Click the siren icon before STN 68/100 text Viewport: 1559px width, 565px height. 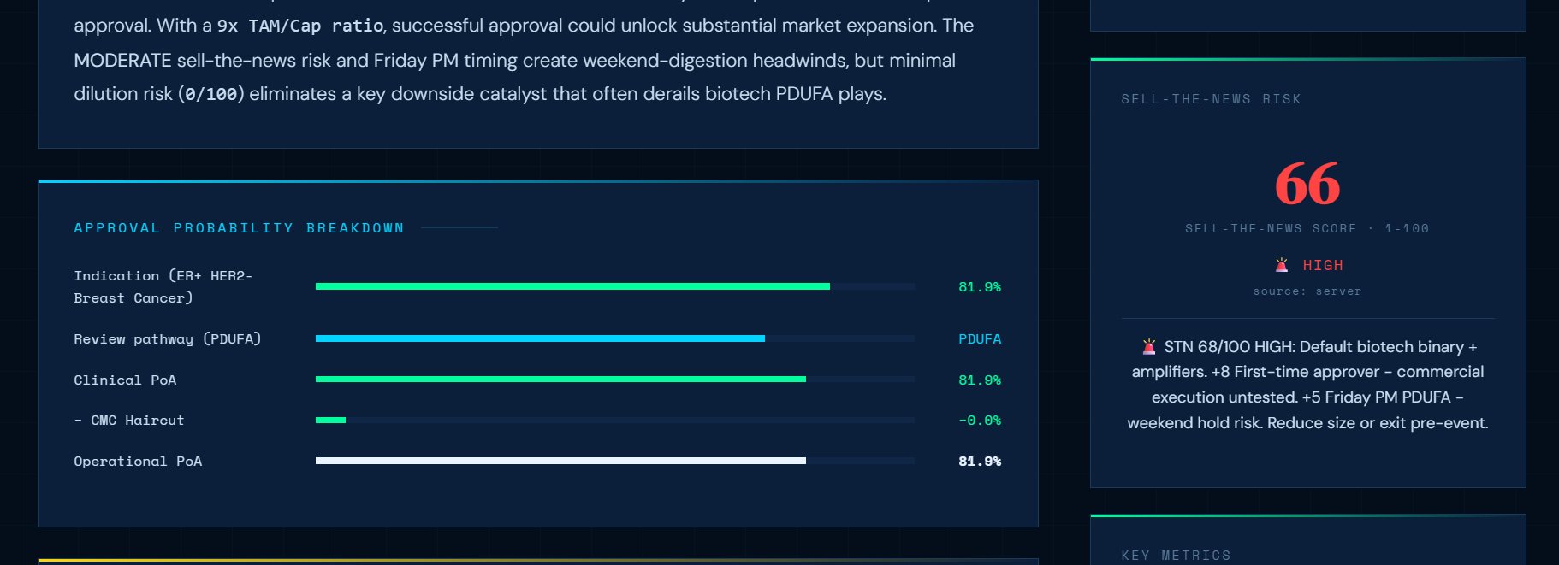point(1147,346)
